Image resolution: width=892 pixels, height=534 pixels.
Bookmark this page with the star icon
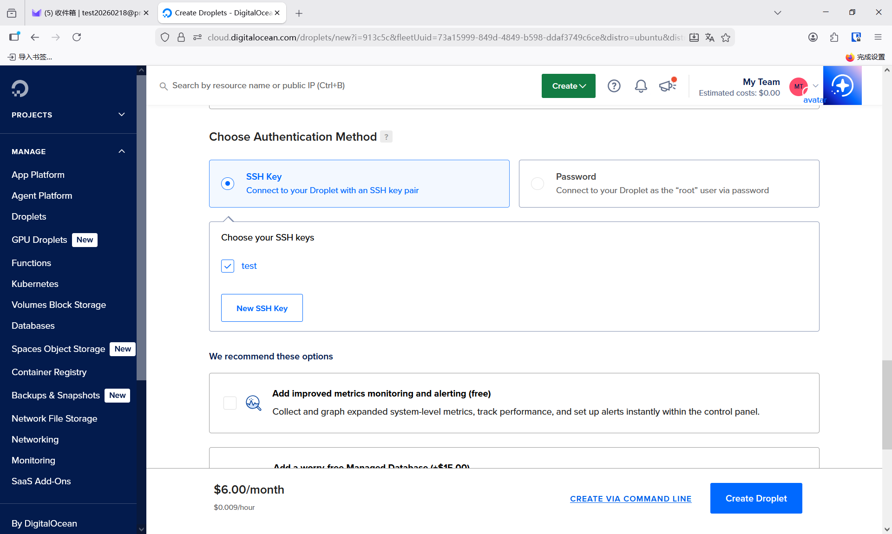click(x=726, y=38)
